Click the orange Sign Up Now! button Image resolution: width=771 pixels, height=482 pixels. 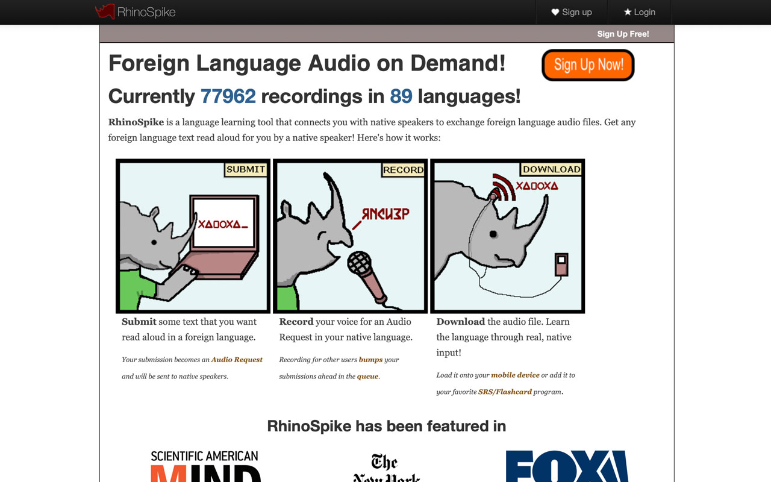(588, 65)
